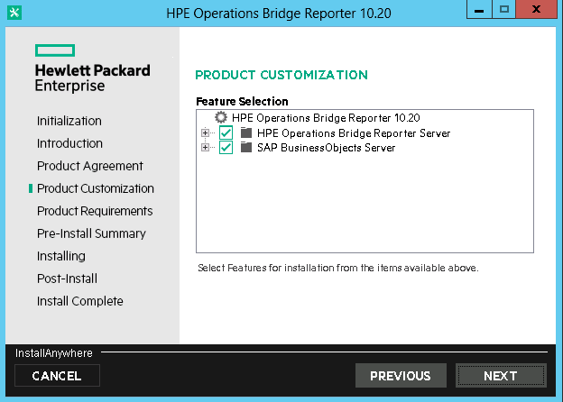Go back with the PREVIOUS button
Viewport: 563px width, 402px height.
coord(400,376)
